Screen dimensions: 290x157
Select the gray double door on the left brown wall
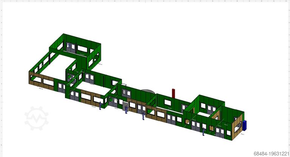click(61, 88)
